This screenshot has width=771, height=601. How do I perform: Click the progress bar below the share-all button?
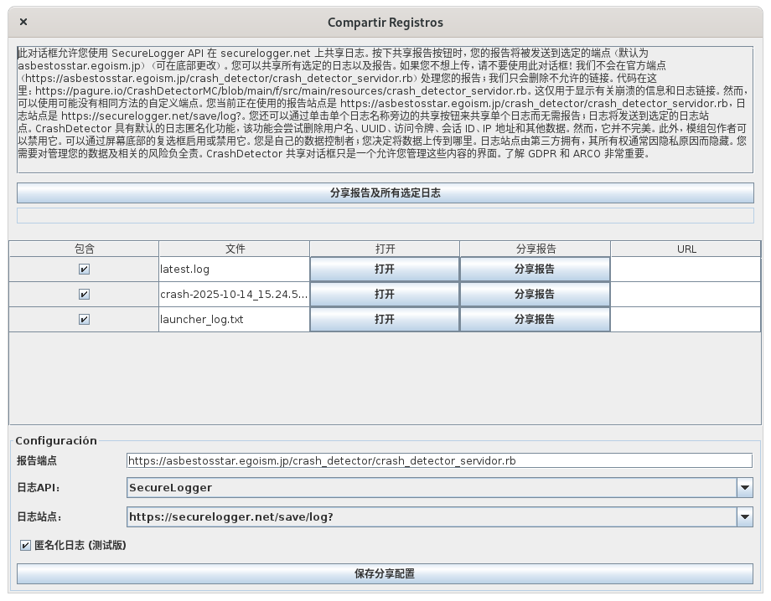click(385, 216)
